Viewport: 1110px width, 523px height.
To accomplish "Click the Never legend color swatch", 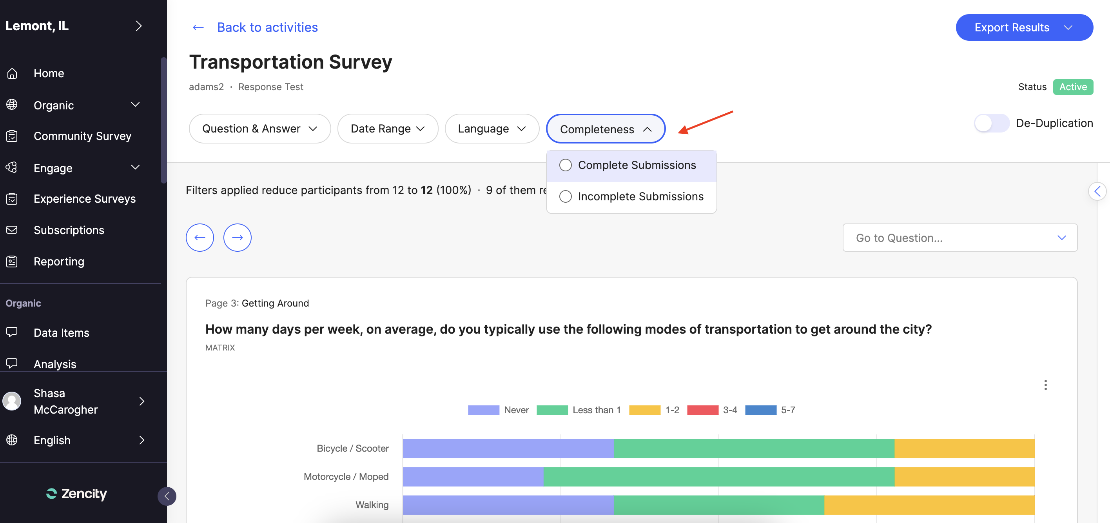I will [x=483, y=410].
